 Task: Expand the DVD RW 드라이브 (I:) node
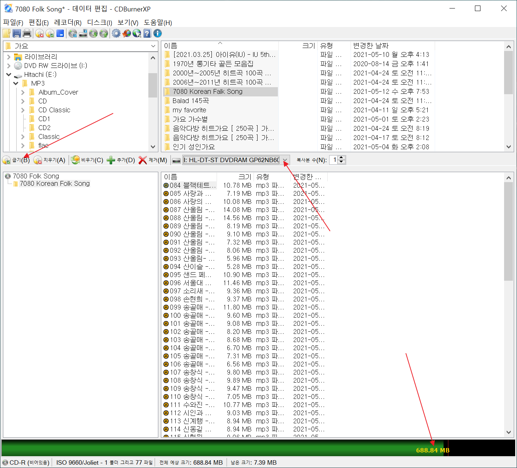coord(9,66)
